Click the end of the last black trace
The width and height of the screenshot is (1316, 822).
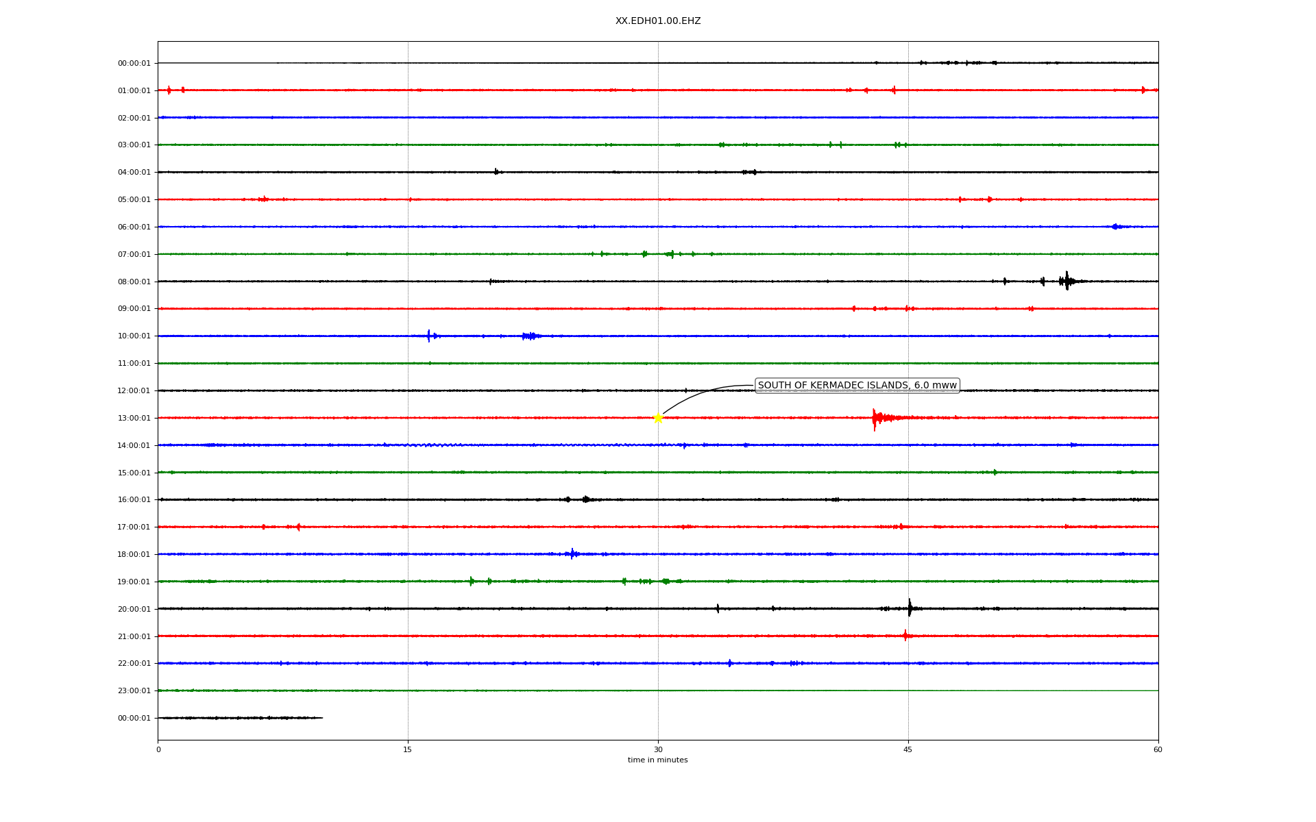321,718
